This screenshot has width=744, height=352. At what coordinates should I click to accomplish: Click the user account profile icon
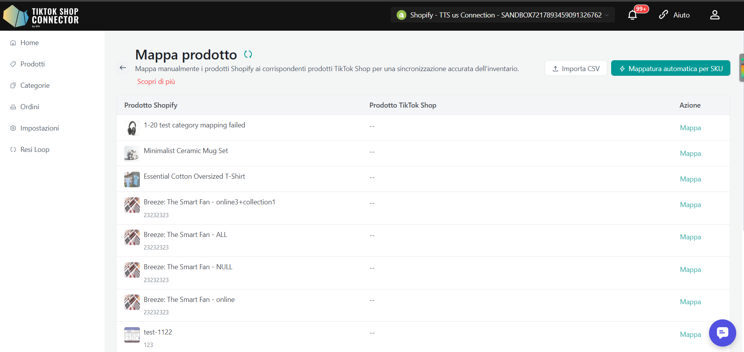coord(715,15)
